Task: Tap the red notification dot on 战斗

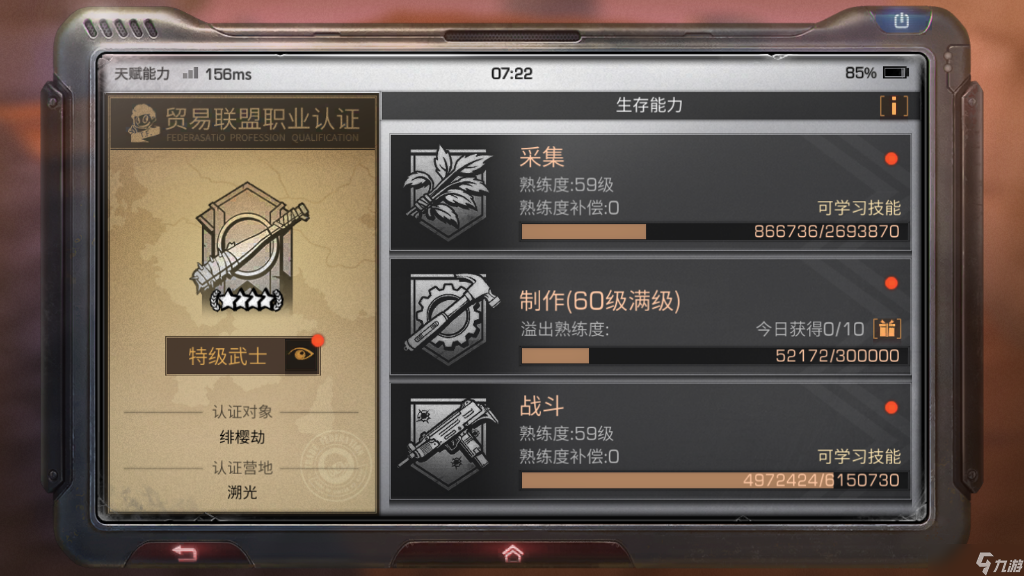Action: tap(891, 407)
